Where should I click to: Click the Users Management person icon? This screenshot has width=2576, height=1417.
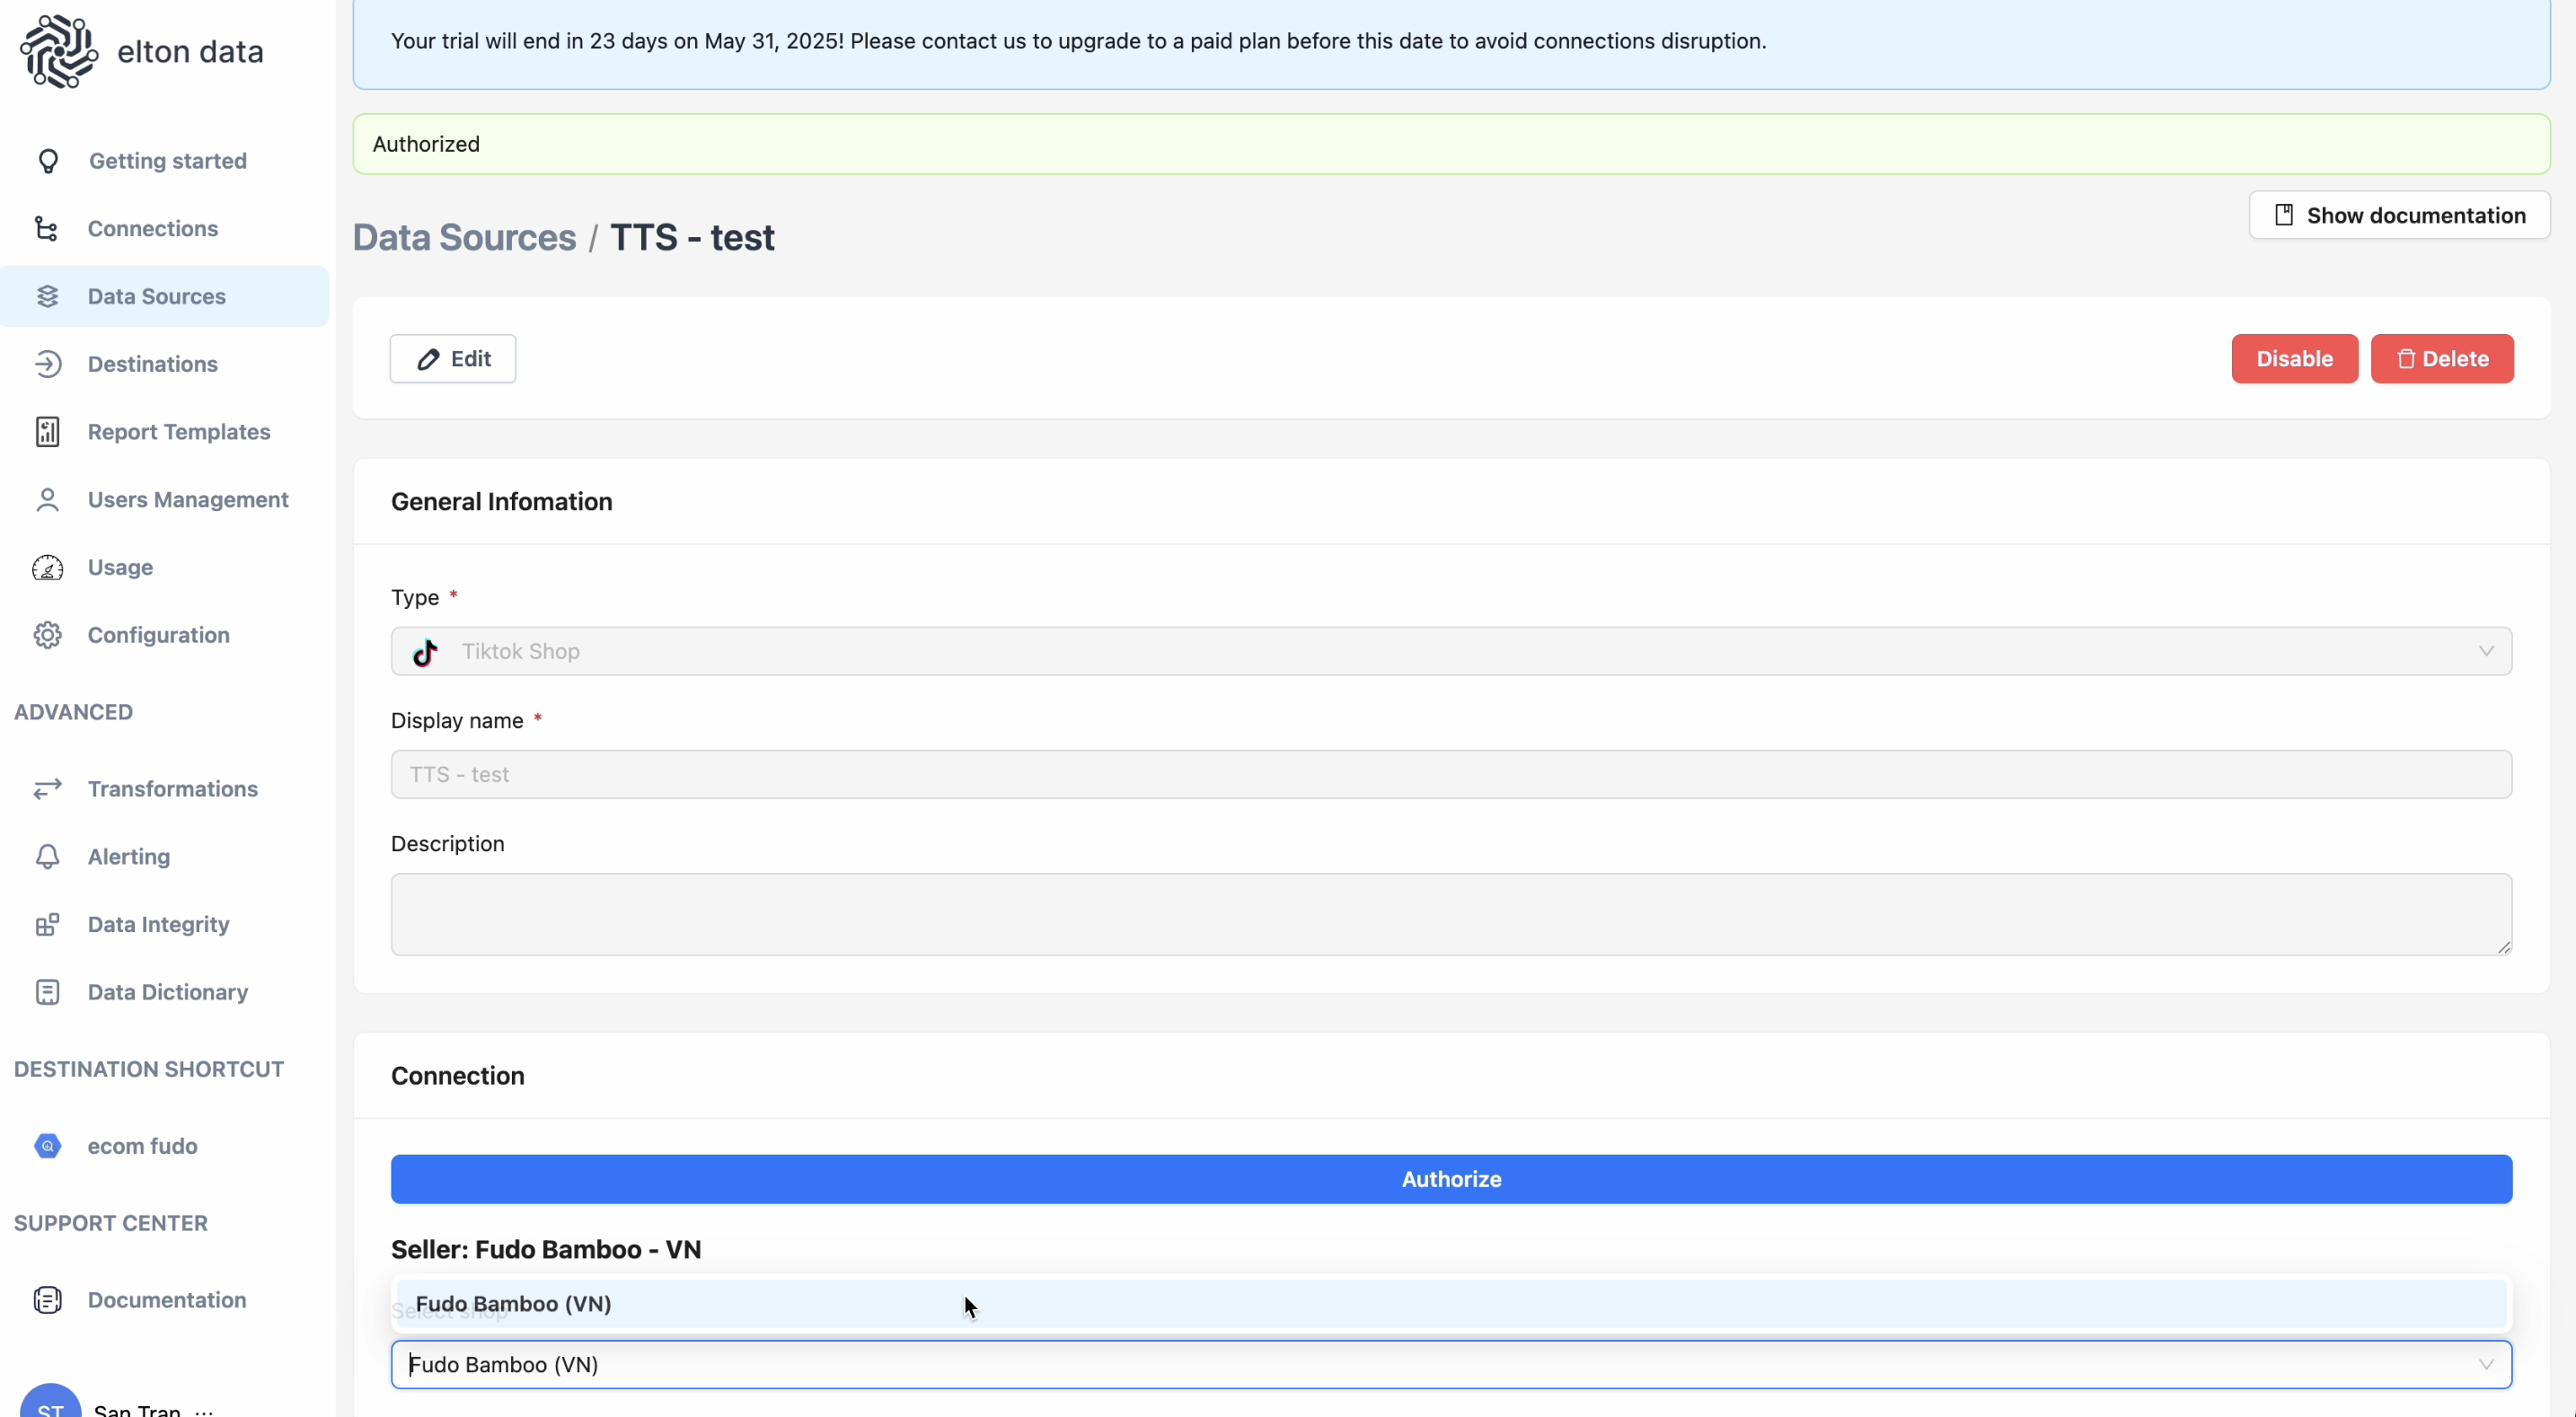(47, 499)
